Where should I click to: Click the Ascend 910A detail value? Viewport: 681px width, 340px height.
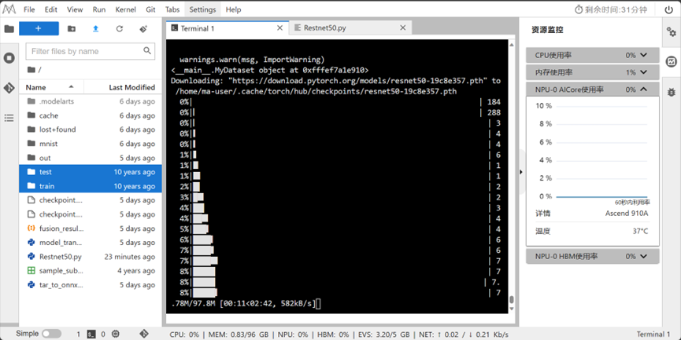[x=626, y=213]
